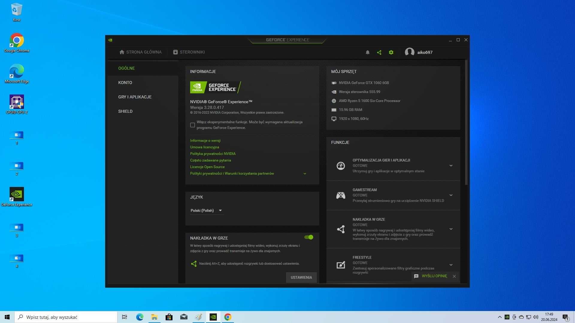Viewport: 575px width, 323px height.
Task: Open Microsoft Store from the taskbar
Action: tap(169, 317)
